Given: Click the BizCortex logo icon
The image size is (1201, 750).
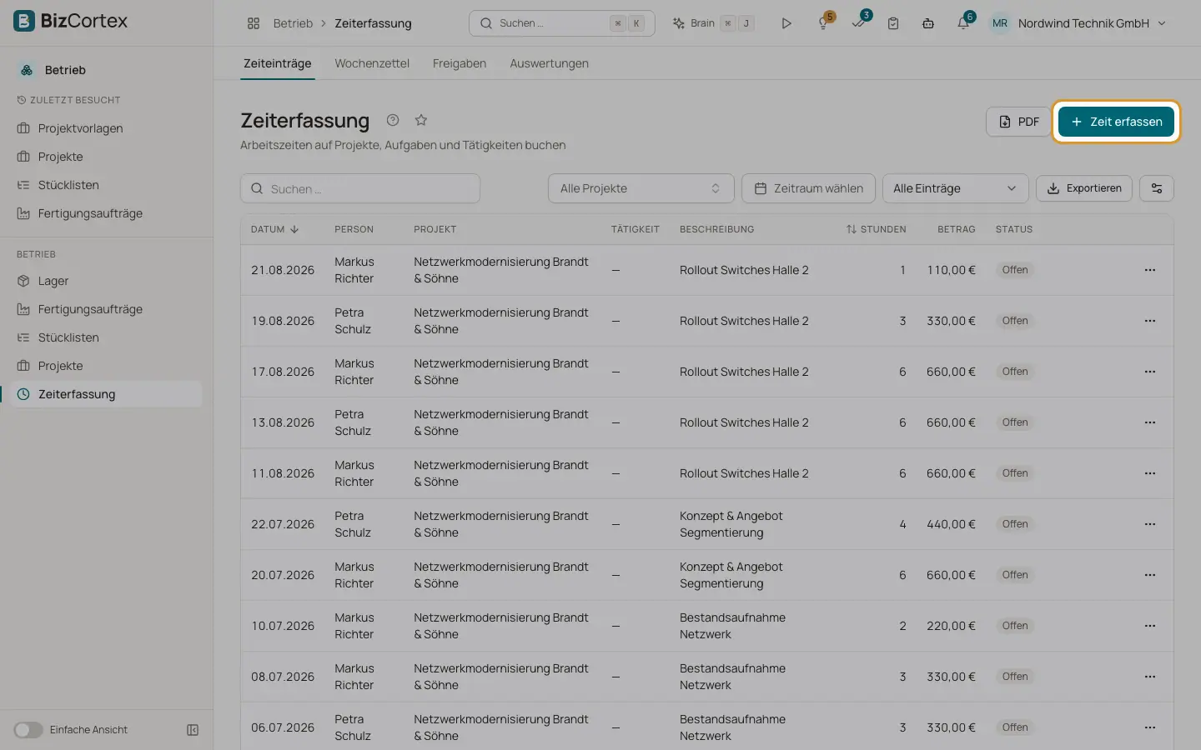Looking at the screenshot, I should [x=24, y=21].
